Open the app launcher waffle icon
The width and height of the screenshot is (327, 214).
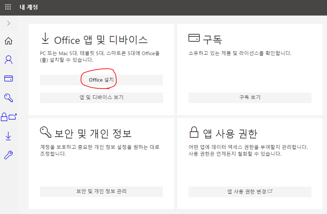click(x=8, y=7)
